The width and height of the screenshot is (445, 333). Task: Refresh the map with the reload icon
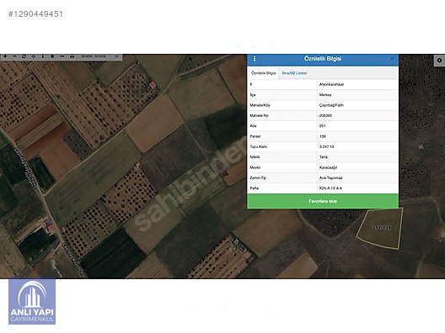pyautogui.click(x=24, y=56)
